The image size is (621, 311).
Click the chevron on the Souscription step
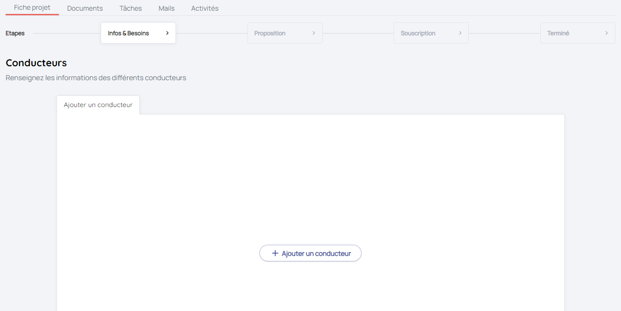tap(460, 33)
